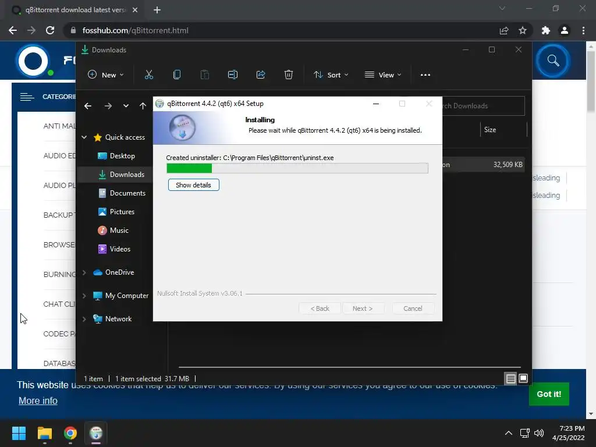Viewport: 596px width, 447px height.
Task: Click qBittorrent installer taskbar icon
Action: click(x=96, y=433)
